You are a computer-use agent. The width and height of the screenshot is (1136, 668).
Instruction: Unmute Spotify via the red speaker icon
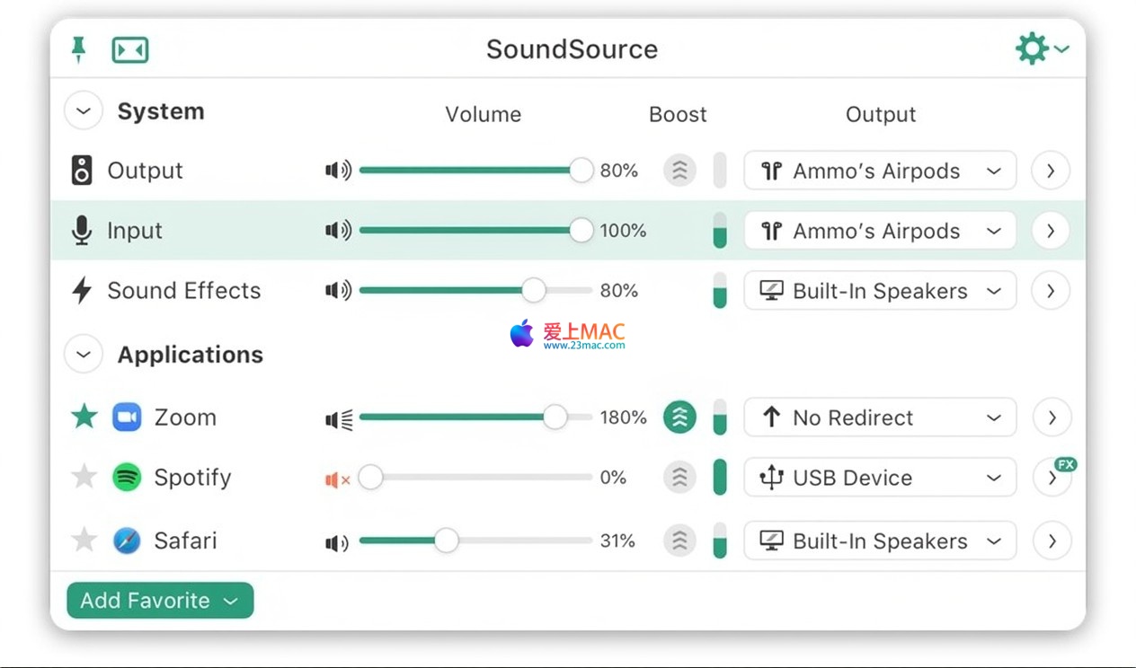[x=338, y=479]
